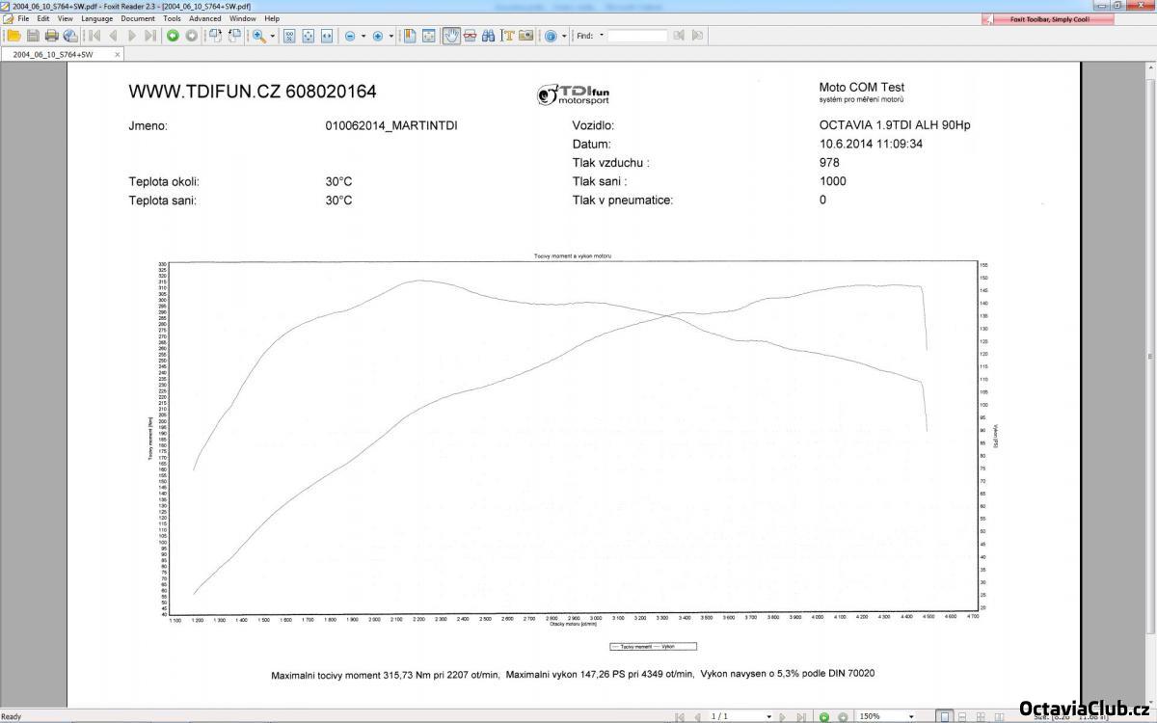Click the zoom out minus icon
The image size is (1157, 723).
tap(349, 36)
